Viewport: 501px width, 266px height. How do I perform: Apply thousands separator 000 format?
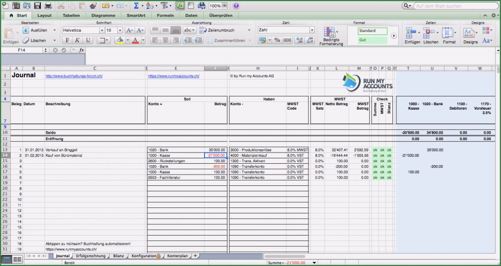pyautogui.click(x=287, y=40)
